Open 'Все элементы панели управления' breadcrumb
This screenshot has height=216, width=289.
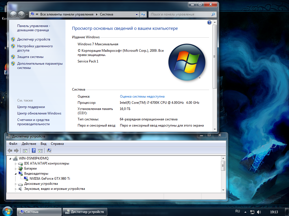[x=67, y=14]
